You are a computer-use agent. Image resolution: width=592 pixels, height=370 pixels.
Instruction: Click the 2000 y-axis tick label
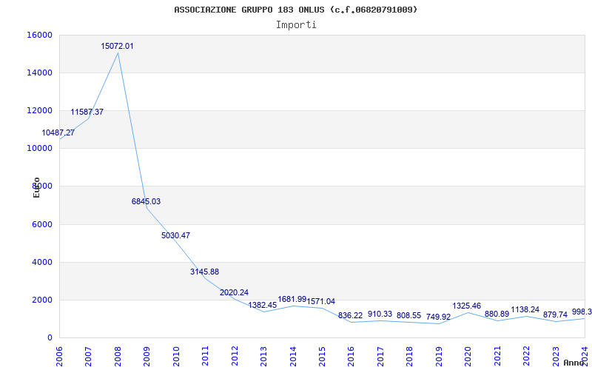41,300
